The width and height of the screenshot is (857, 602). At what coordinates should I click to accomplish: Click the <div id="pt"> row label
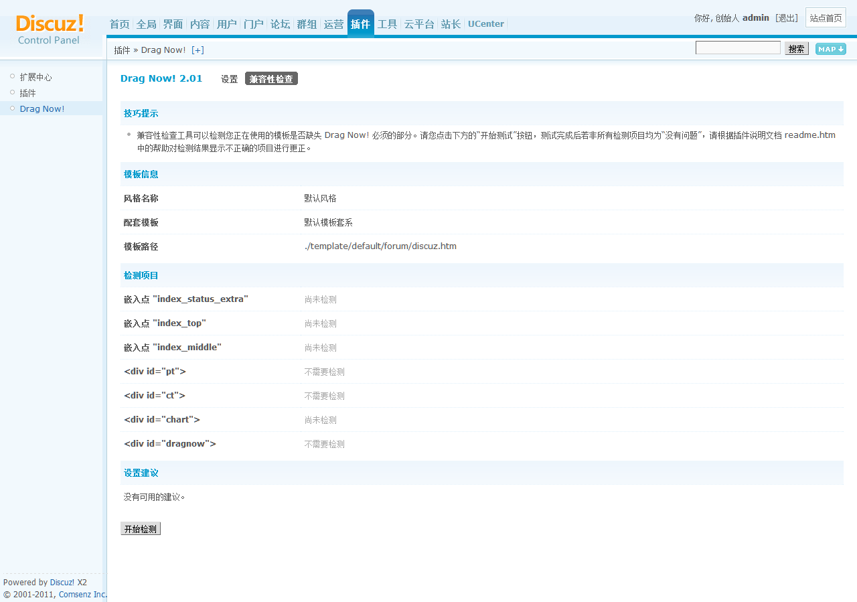155,372
